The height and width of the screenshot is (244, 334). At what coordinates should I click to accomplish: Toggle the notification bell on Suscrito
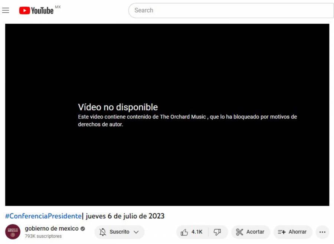103,232
